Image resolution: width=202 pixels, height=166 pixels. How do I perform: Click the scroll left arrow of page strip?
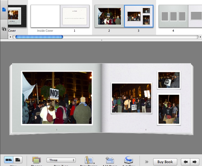[10, 37]
